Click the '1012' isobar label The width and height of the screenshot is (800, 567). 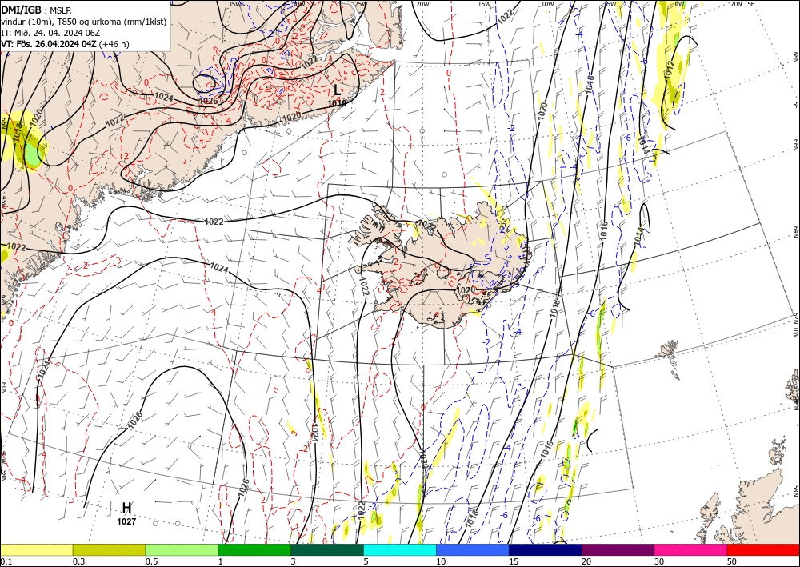pos(670,70)
